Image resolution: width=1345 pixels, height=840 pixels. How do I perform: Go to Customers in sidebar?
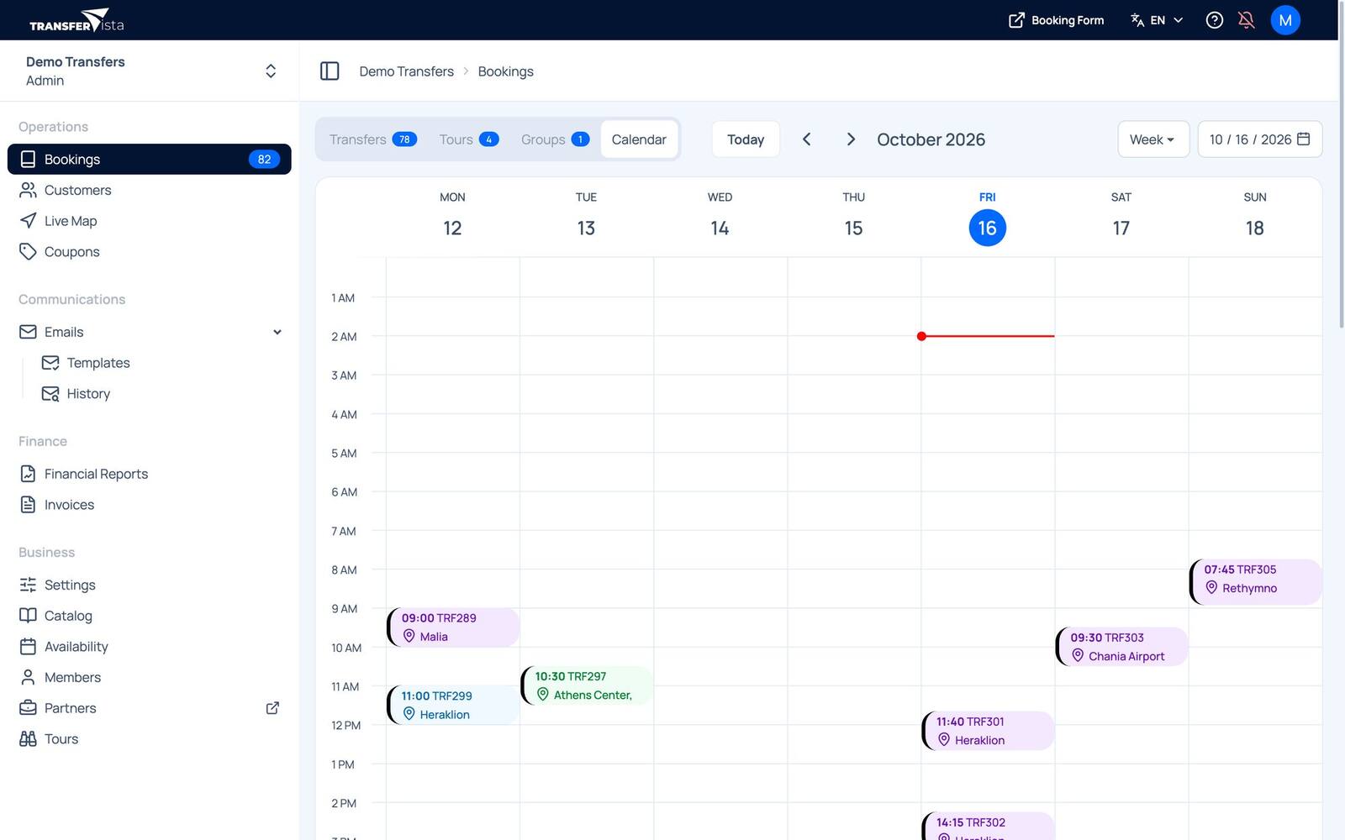point(150,190)
